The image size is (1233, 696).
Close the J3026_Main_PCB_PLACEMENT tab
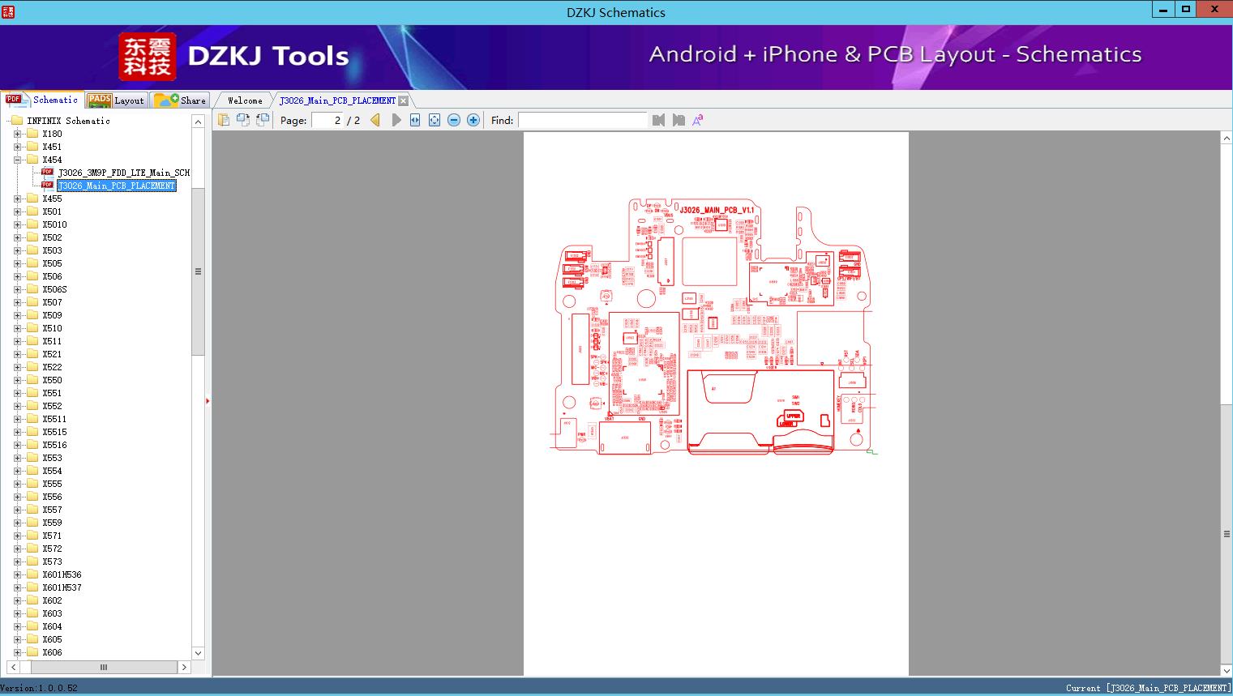[x=404, y=100]
